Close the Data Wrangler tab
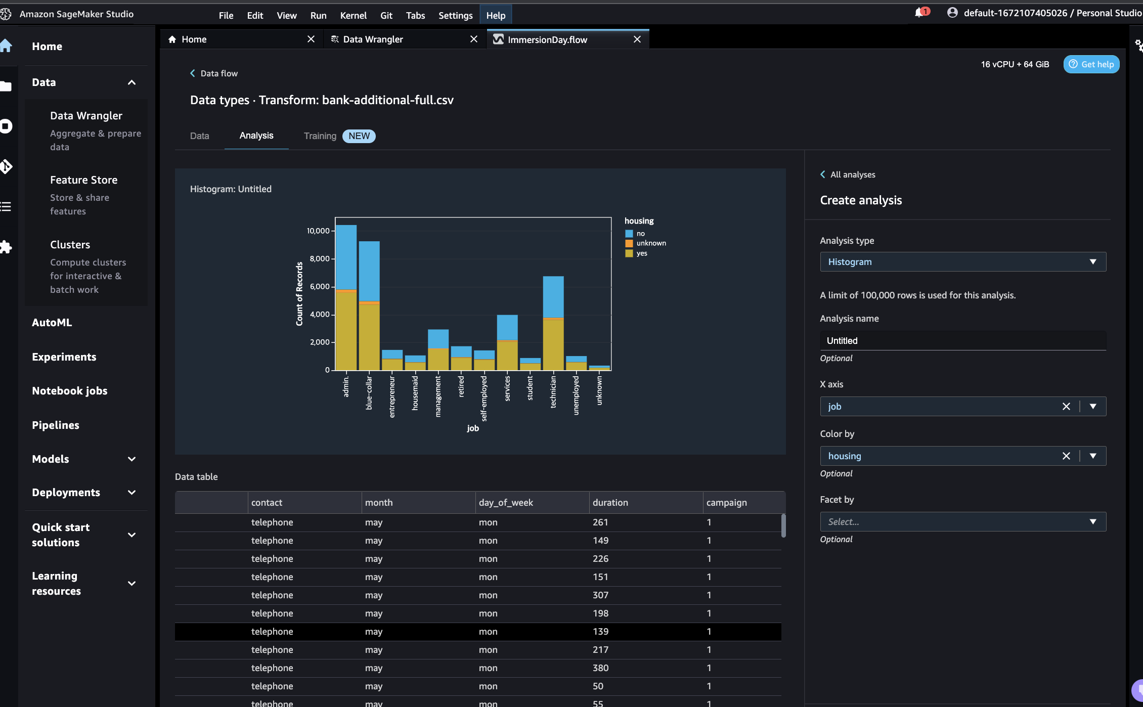 pyautogui.click(x=474, y=39)
